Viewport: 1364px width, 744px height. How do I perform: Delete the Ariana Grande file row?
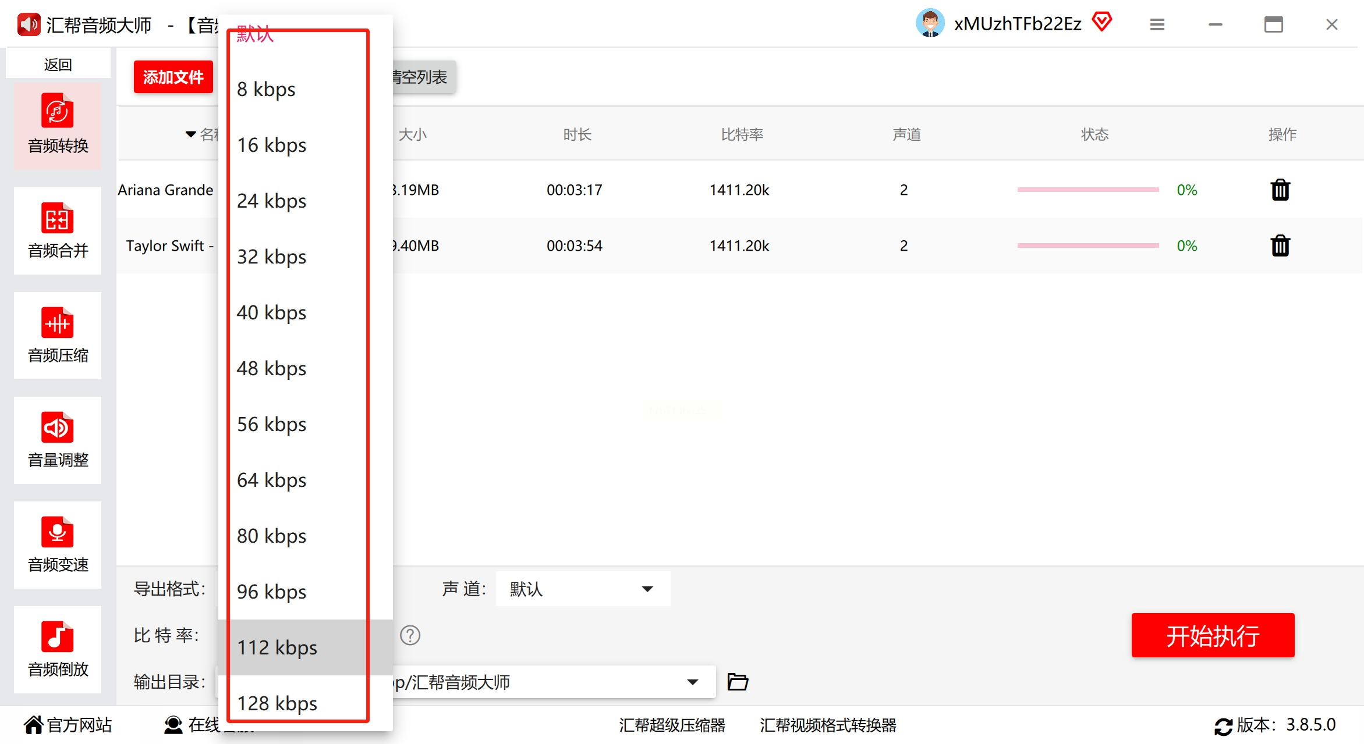click(x=1280, y=190)
